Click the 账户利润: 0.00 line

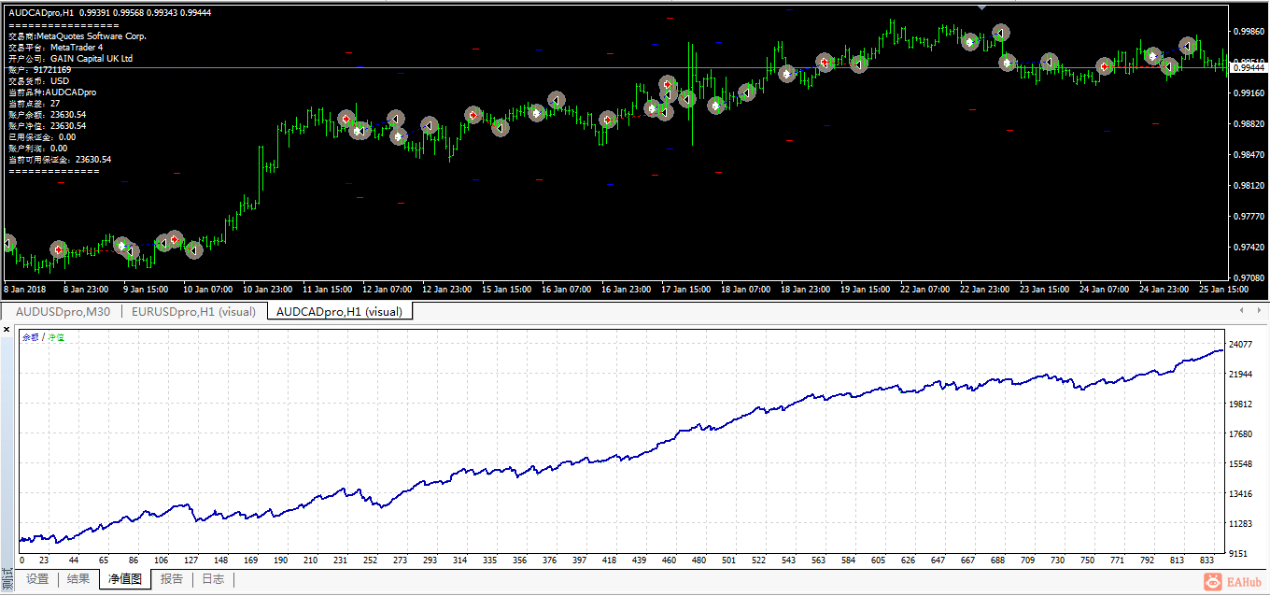37,149
